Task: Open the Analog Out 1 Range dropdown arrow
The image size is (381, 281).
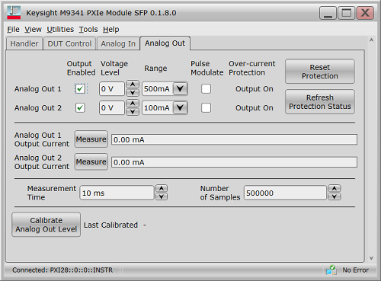Action: point(180,88)
